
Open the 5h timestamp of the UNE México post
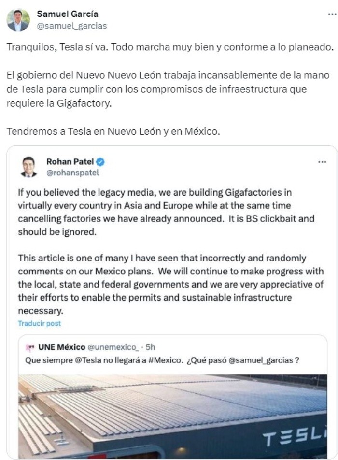150,347
